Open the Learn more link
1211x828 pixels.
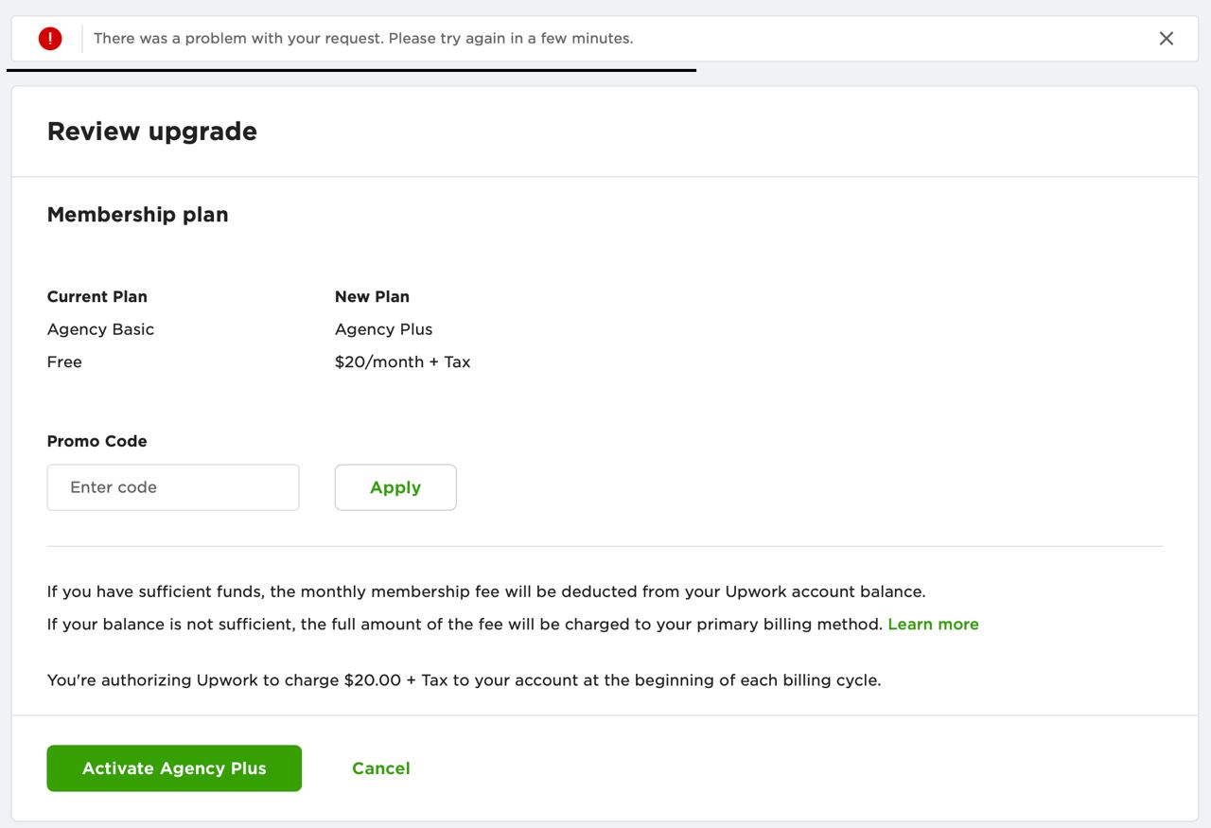tap(933, 625)
